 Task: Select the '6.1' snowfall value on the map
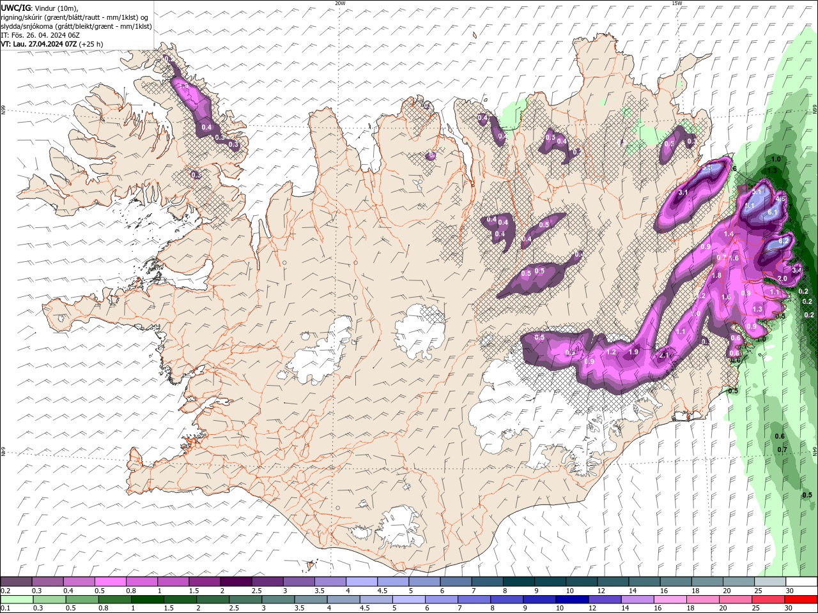tap(772, 212)
